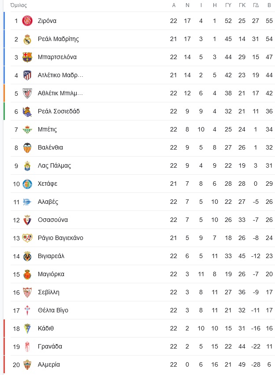The width and height of the screenshot is (275, 375).
Task: Click the Athletic Bilbao crest icon
Action: pos(27,93)
